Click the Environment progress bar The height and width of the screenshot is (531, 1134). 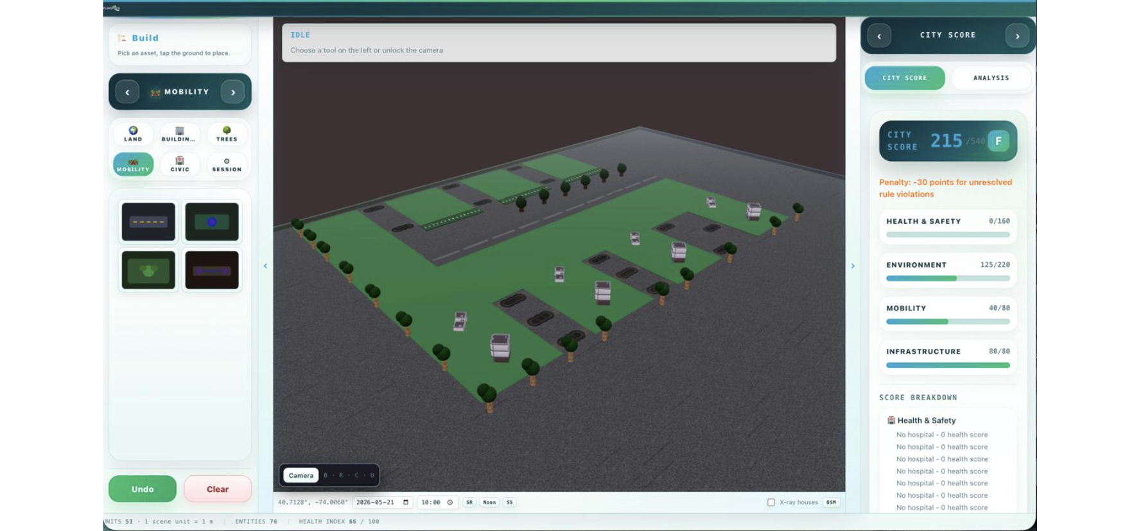948,278
